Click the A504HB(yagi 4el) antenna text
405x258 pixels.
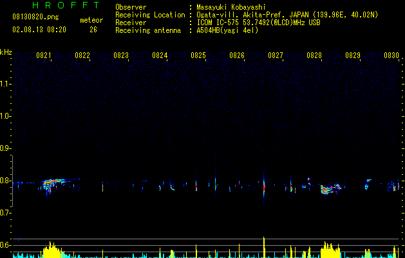[x=227, y=30]
